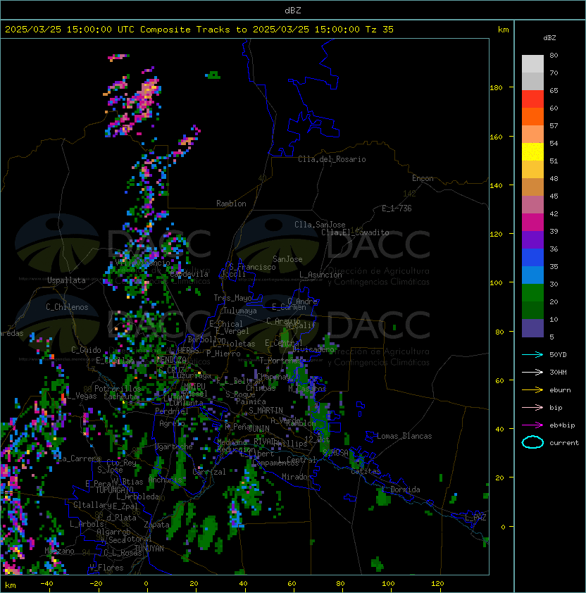
Task: Click the Tulumaya place label
Action: point(240,311)
